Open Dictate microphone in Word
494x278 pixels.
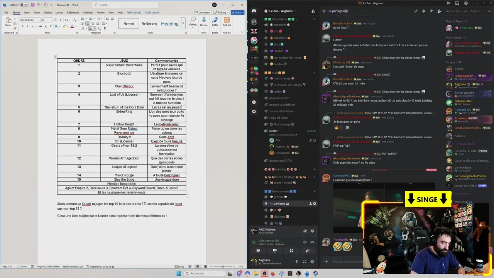tap(204, 22)
